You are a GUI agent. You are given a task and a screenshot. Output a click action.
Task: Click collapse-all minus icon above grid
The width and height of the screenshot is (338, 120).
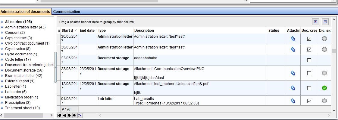[325, 22]
